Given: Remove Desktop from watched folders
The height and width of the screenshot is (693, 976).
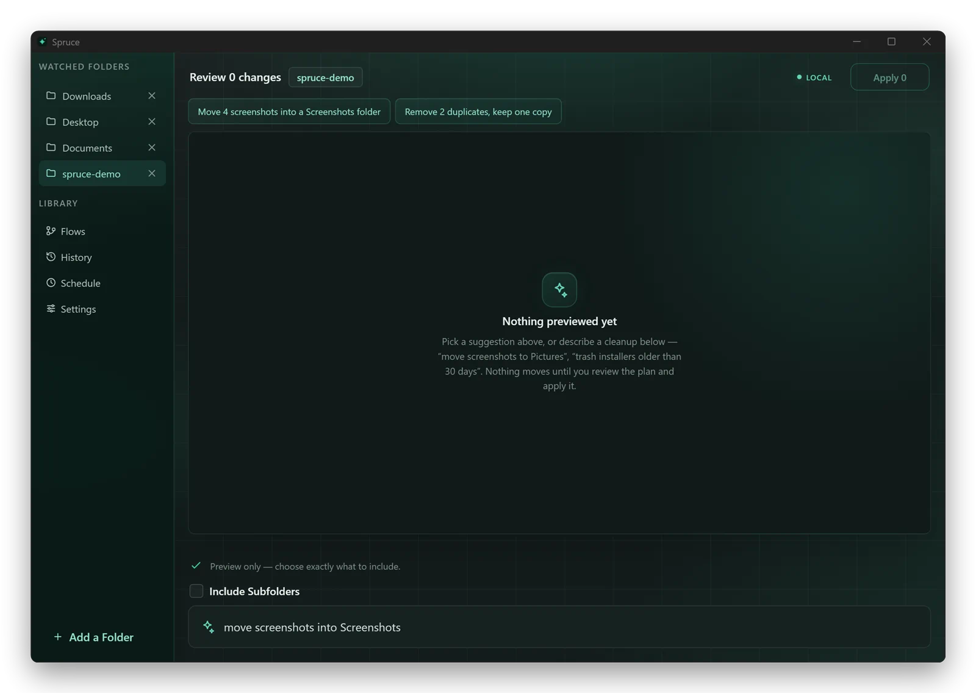Looking at the screenshot, I should pyautogui.click(x=152, y=121).
